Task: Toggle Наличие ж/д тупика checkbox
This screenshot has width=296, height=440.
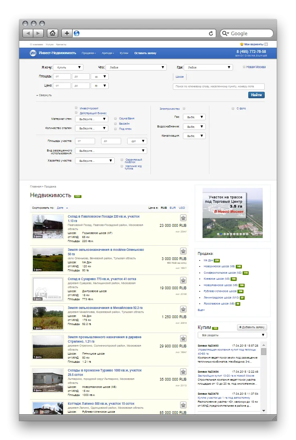Action: pos(122,166)
